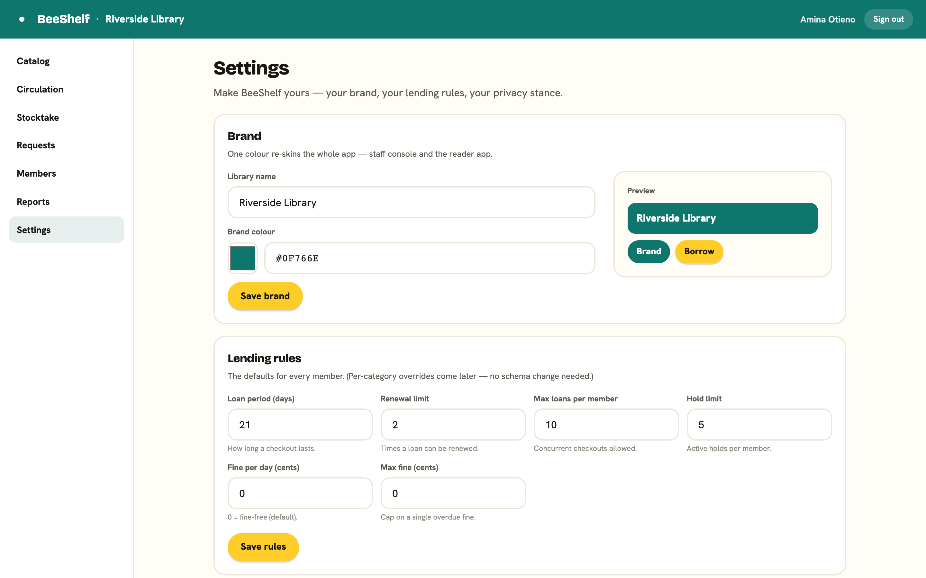Click 'Active holds per member.' hint
Screen dimensions: 926x578
pyautogui.click(x=729, y=448)
